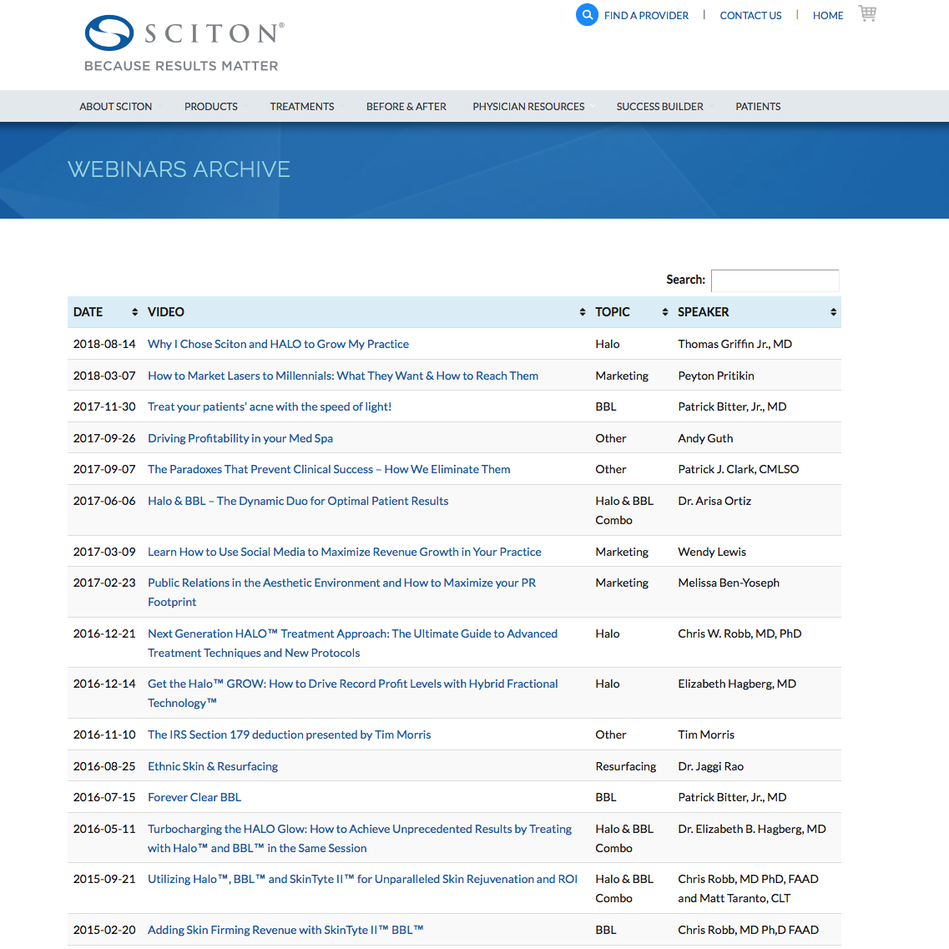Open 'Halo & BBL – The Dynamic Duo' webinar
Screen dimensions: 949x949
pyautogui.click(x=298, y=501)
